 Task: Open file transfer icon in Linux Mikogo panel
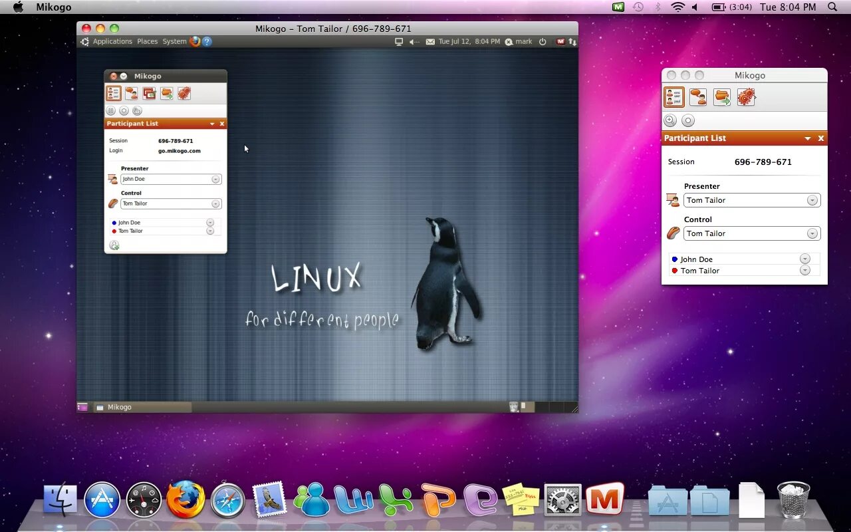tap(167, 93)
